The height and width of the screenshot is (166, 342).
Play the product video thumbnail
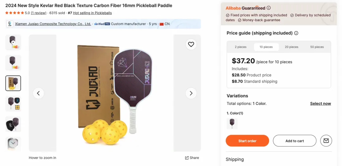(13, 42)
